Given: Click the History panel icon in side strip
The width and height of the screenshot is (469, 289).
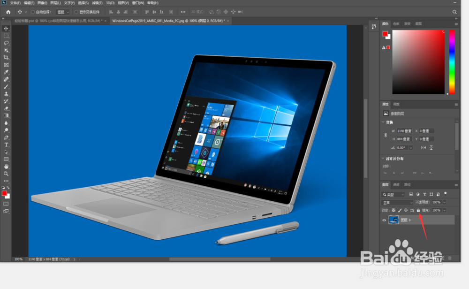Looking at the screenshot, I should pyautogui.click(x=374, y=26).
